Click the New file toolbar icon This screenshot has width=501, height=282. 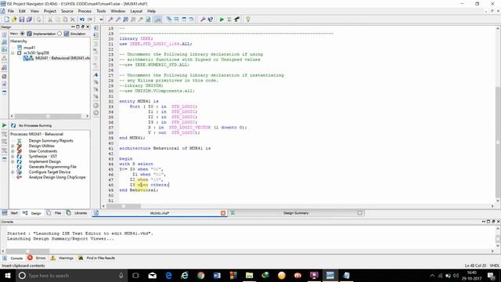(x=6, y=20)
